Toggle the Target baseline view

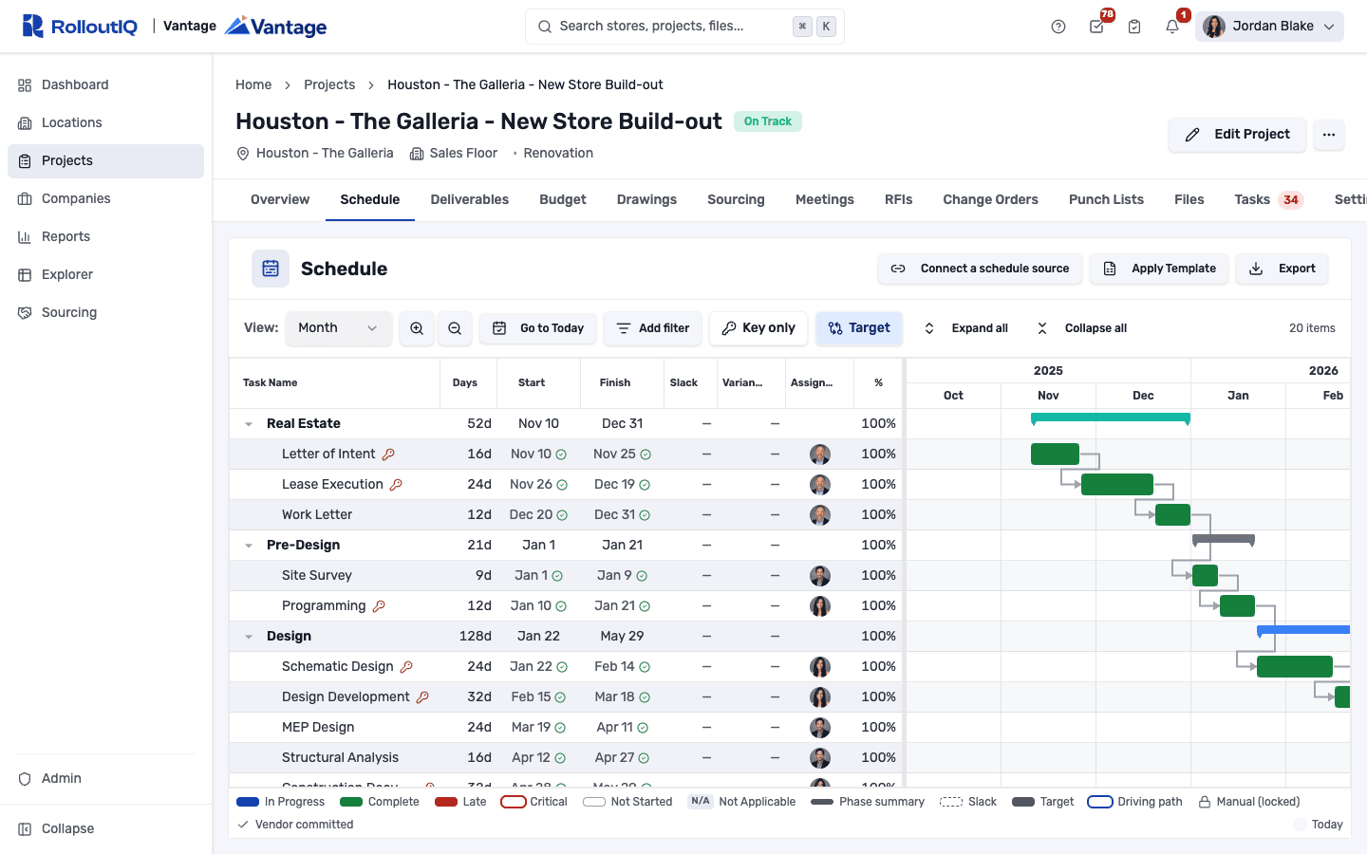coord(859,328)
